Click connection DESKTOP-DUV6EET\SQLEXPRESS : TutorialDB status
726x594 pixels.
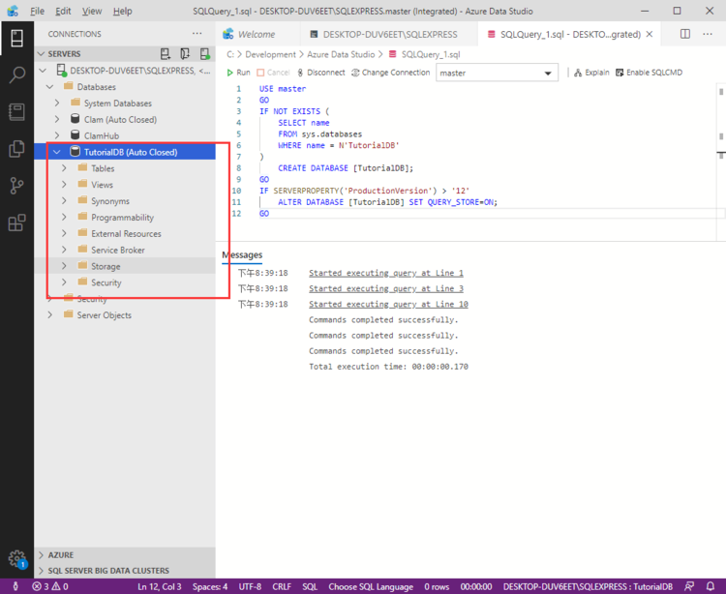coord(588,586)
